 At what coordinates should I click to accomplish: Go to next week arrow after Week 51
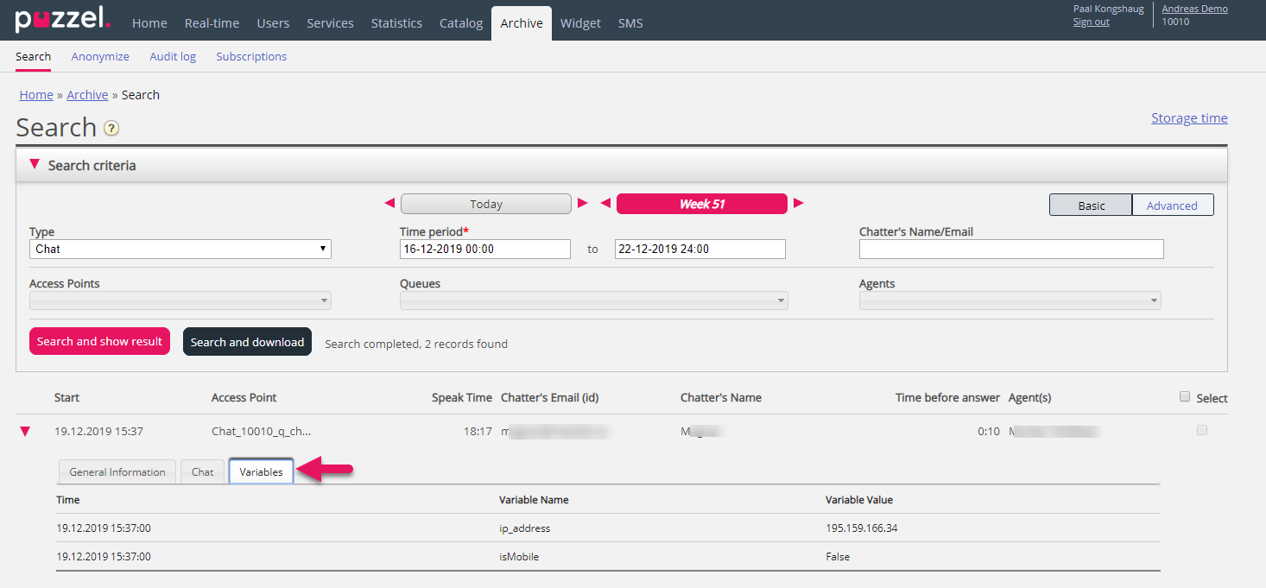pyautogui.click(x=799, y=204)
